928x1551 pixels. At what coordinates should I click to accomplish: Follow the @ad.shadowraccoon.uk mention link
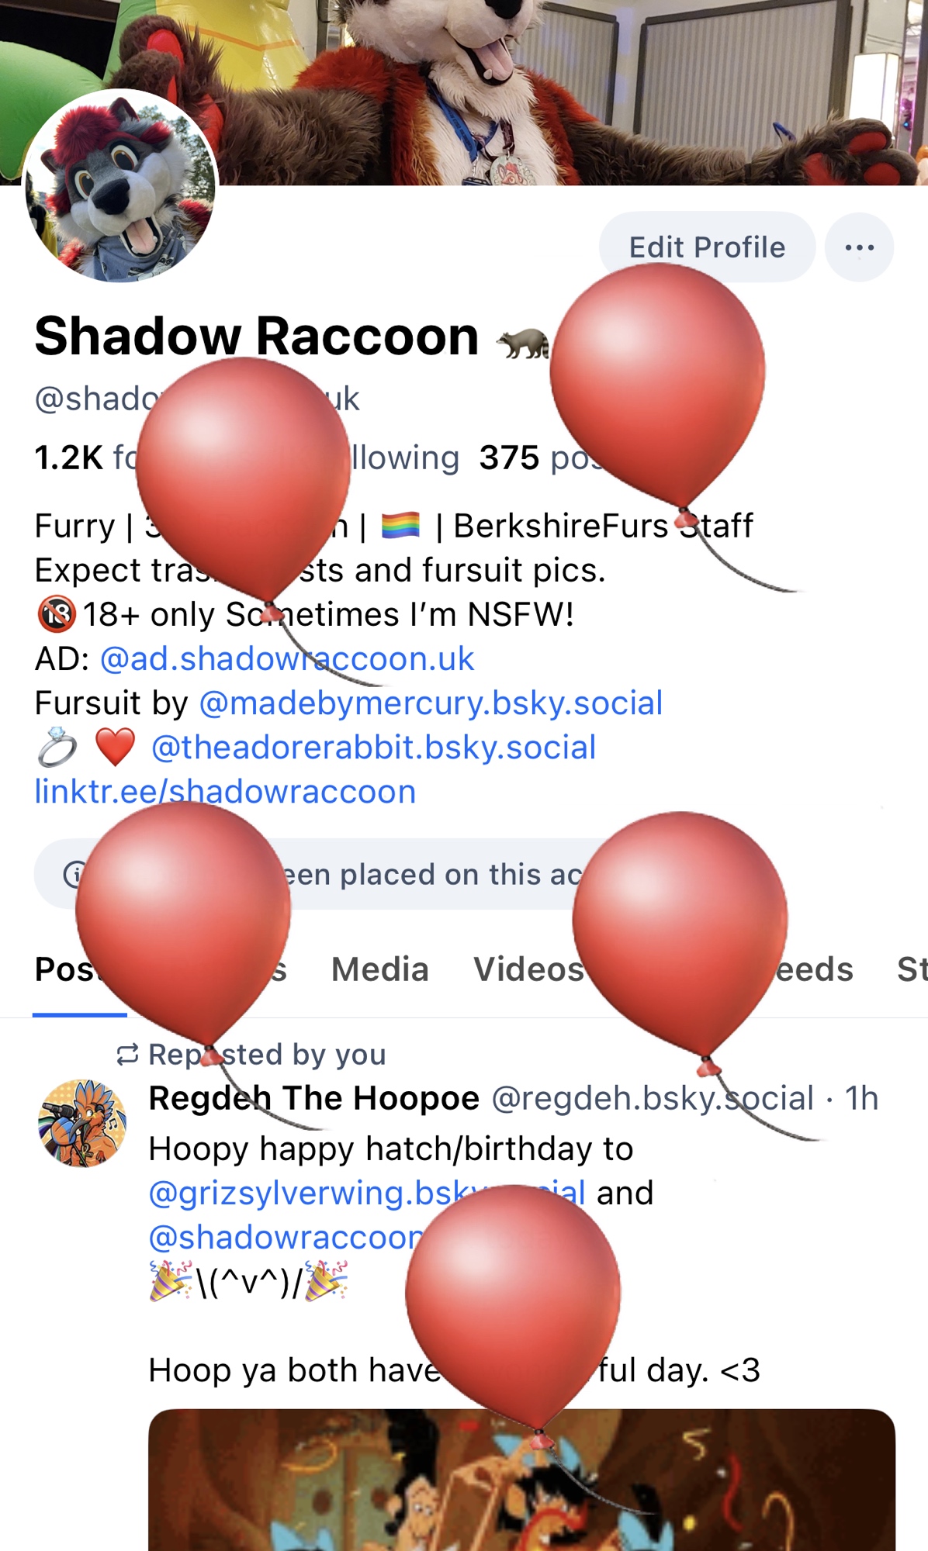point(287,659)
